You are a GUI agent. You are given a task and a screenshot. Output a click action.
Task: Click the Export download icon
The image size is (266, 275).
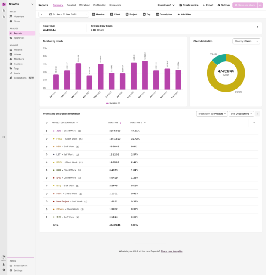pos(204,5)
